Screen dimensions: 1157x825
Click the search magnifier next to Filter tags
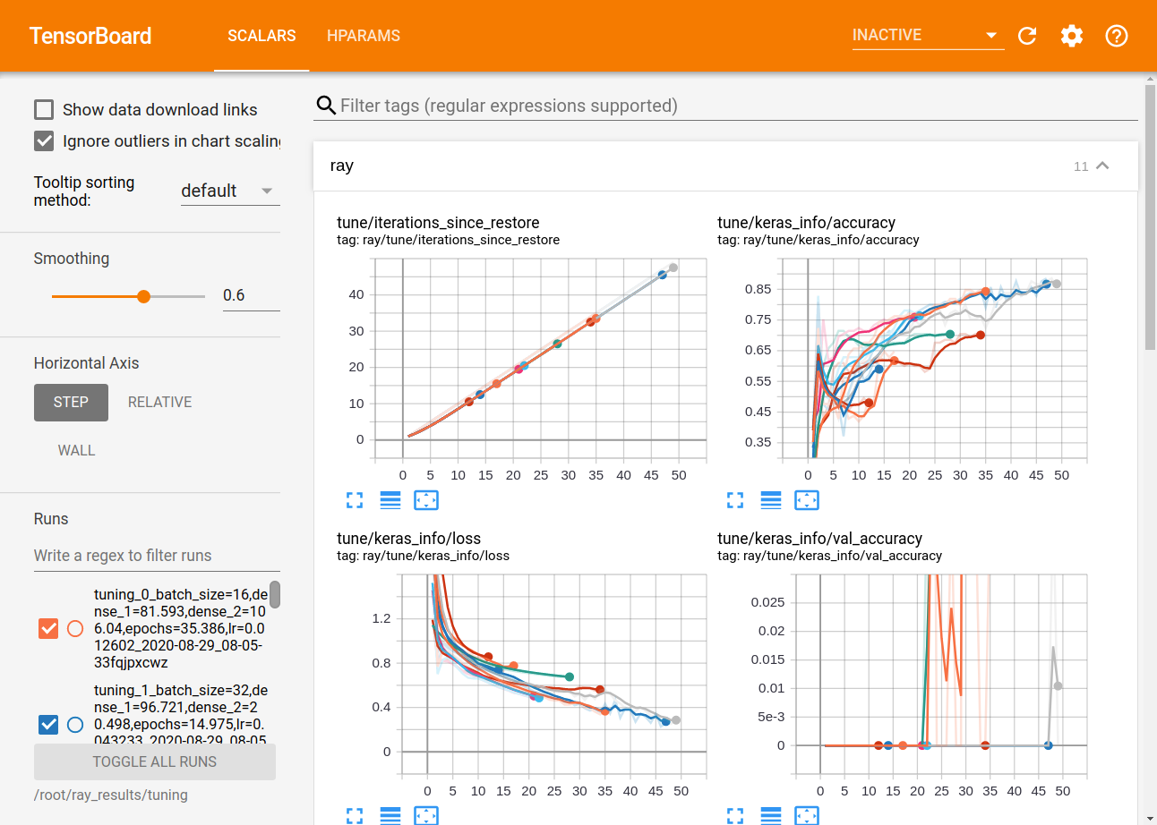click(326, 106)
